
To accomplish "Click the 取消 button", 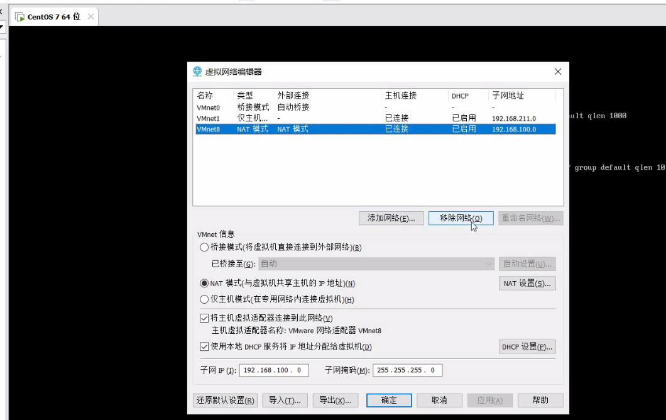I will 439,401.
